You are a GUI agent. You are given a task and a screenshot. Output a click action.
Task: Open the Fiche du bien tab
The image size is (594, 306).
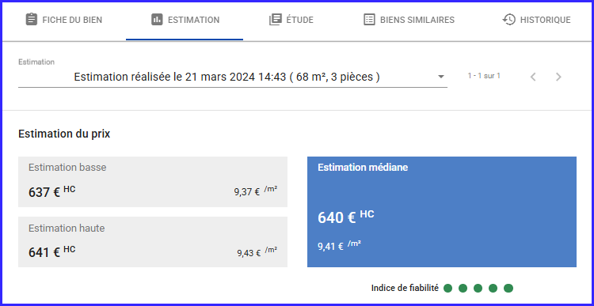tap(63, 20)
